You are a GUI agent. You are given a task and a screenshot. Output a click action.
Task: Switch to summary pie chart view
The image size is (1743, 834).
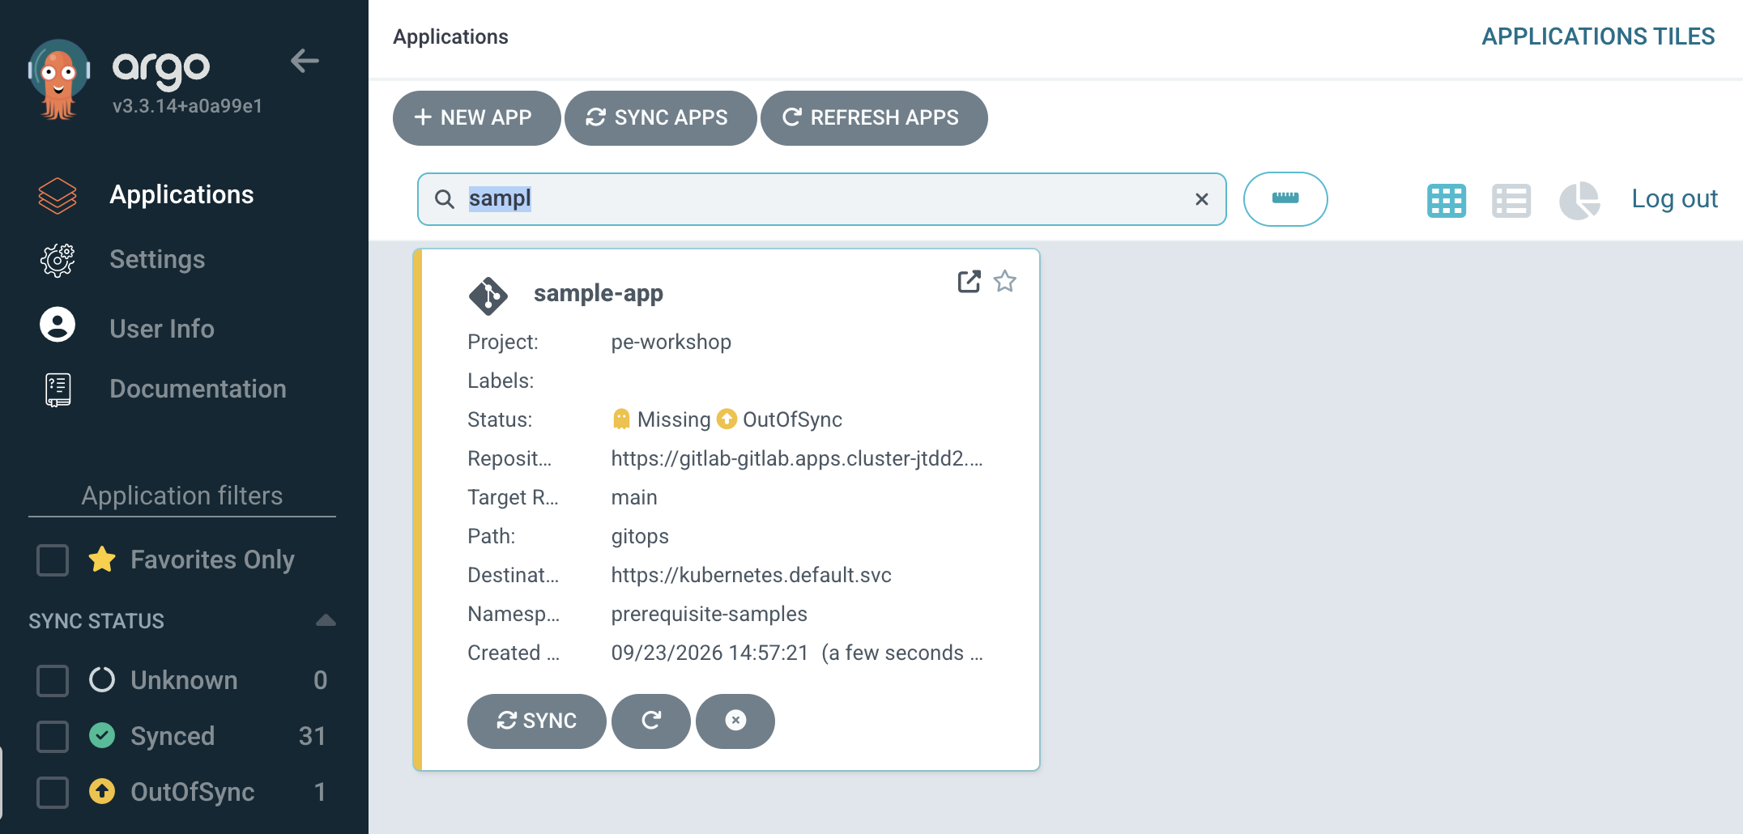[x=1580, y=200]
